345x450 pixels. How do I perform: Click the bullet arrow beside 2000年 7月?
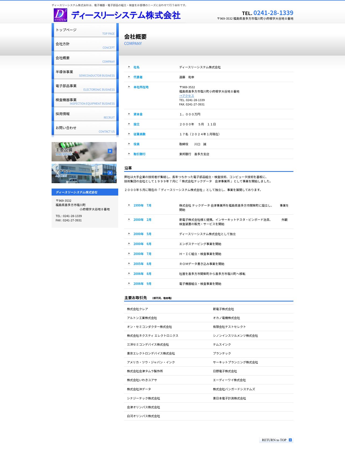tap(129, 254)
